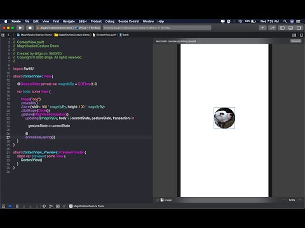305x228 pixels.
Task: Open the Library with plus button
Action: (262, 28)
